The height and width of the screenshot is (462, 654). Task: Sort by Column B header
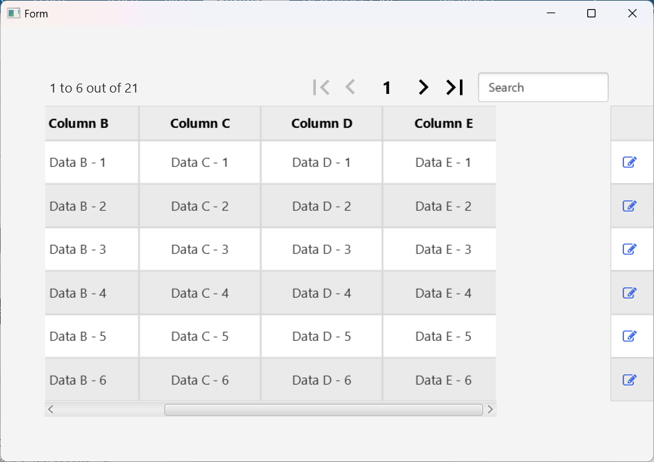tap(79, 124)
